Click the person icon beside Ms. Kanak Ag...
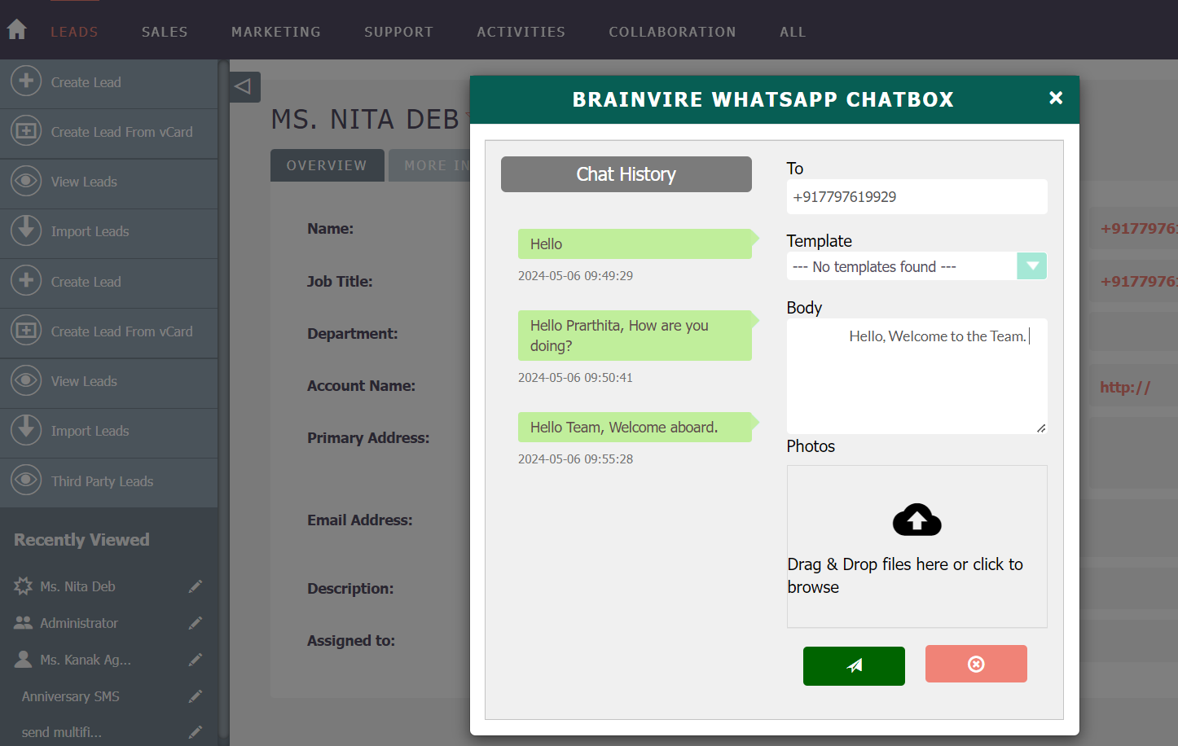 coord(23,659)
